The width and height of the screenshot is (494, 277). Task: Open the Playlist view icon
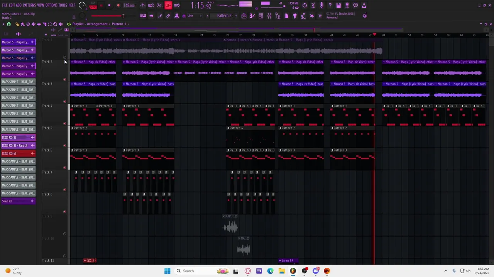(244, 16)
